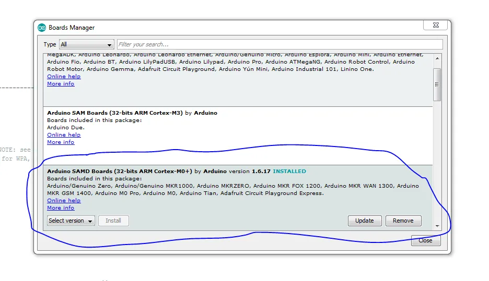Focus the Filter your search field
The height and width of the screenshot is (281, 489).
(x=280, y=44)
